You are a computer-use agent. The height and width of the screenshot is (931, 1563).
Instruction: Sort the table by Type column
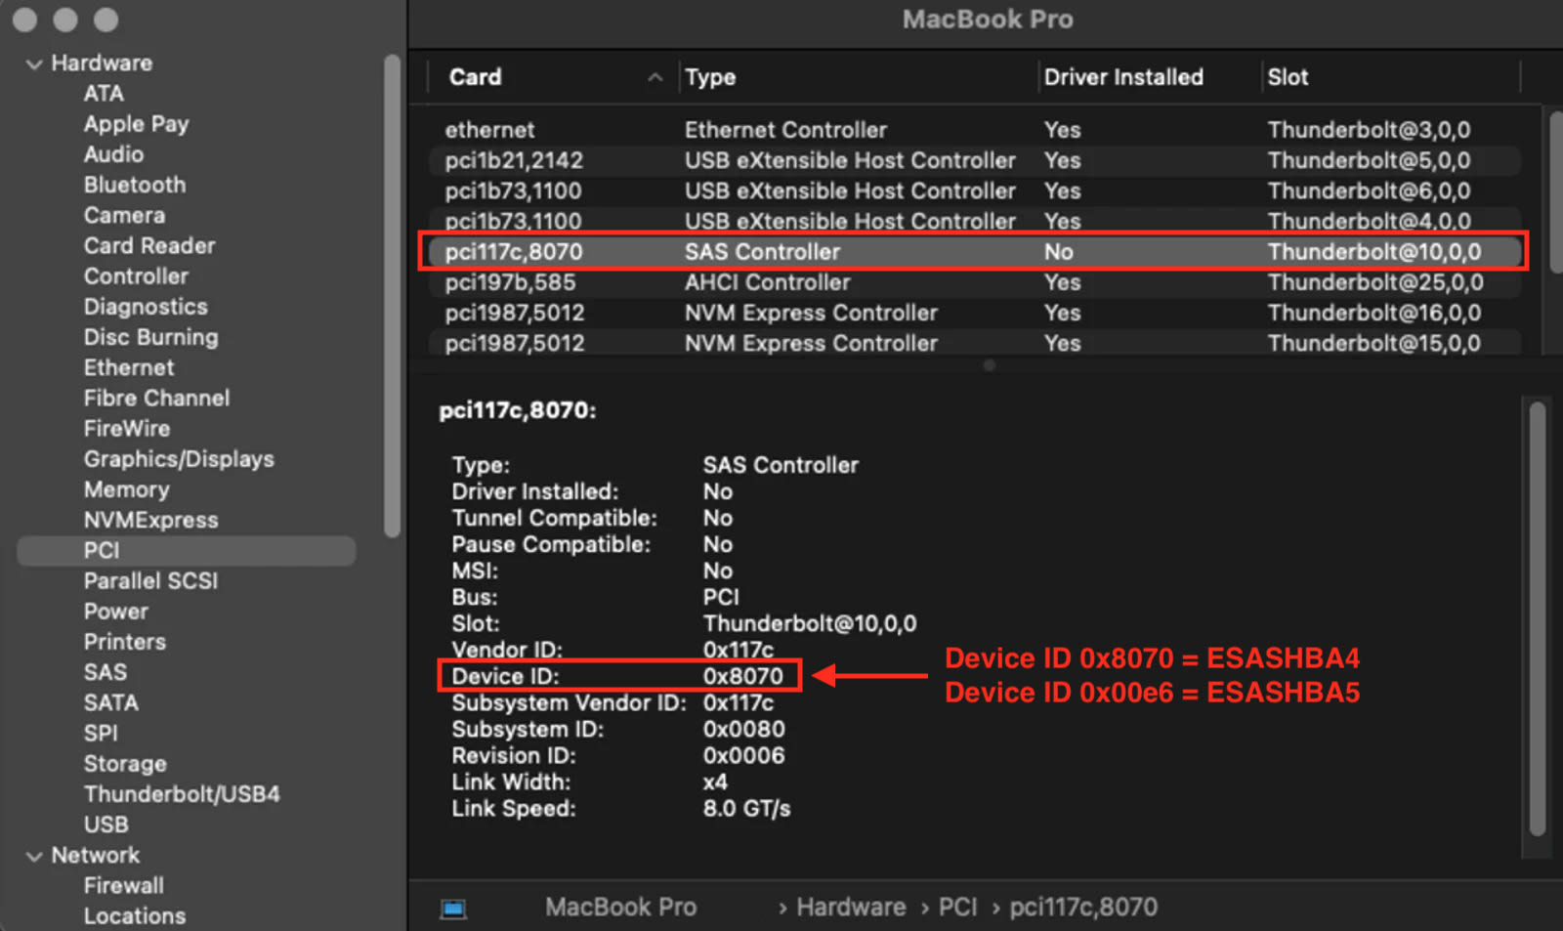(x=710, y=77)
